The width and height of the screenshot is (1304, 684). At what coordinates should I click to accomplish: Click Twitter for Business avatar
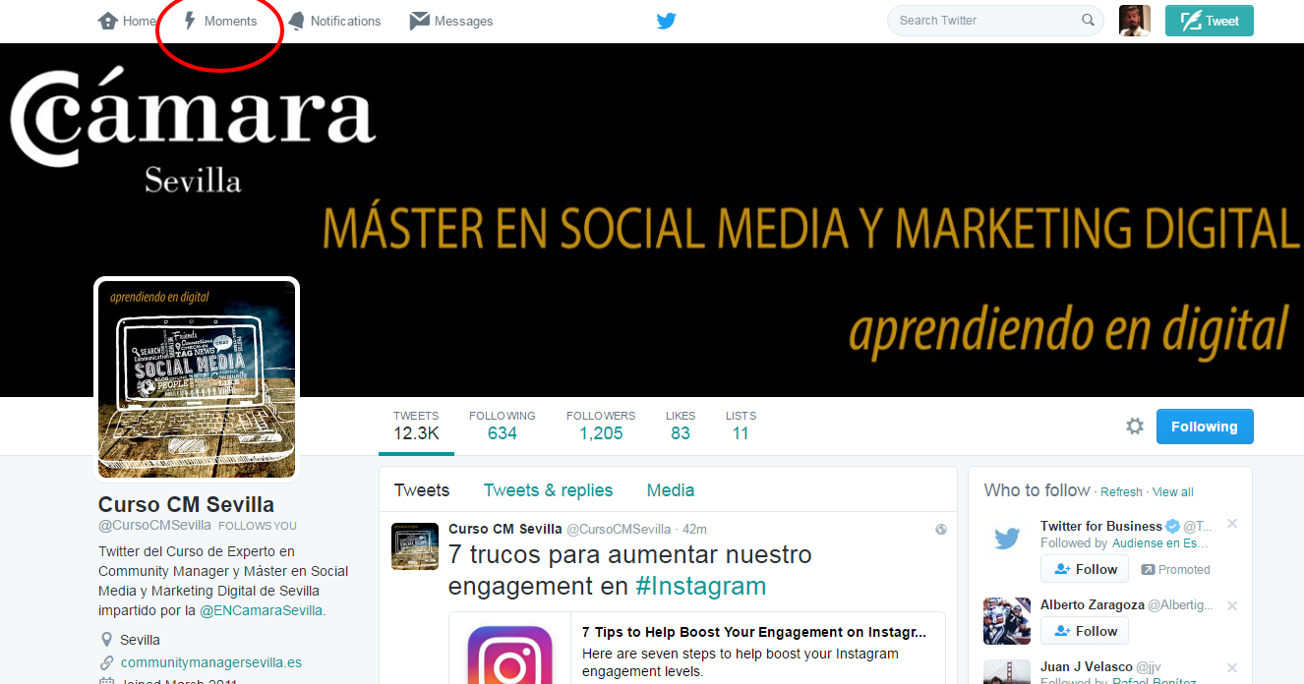pos(1007,539)
